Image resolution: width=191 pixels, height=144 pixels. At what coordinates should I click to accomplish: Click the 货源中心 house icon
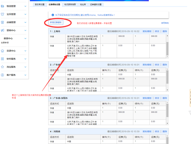[2, 51]
